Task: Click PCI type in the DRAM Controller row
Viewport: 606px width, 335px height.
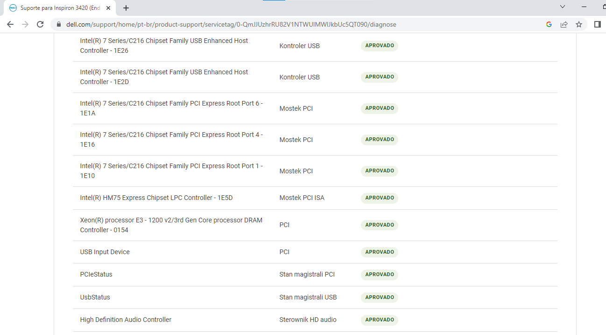Action: 284,225
